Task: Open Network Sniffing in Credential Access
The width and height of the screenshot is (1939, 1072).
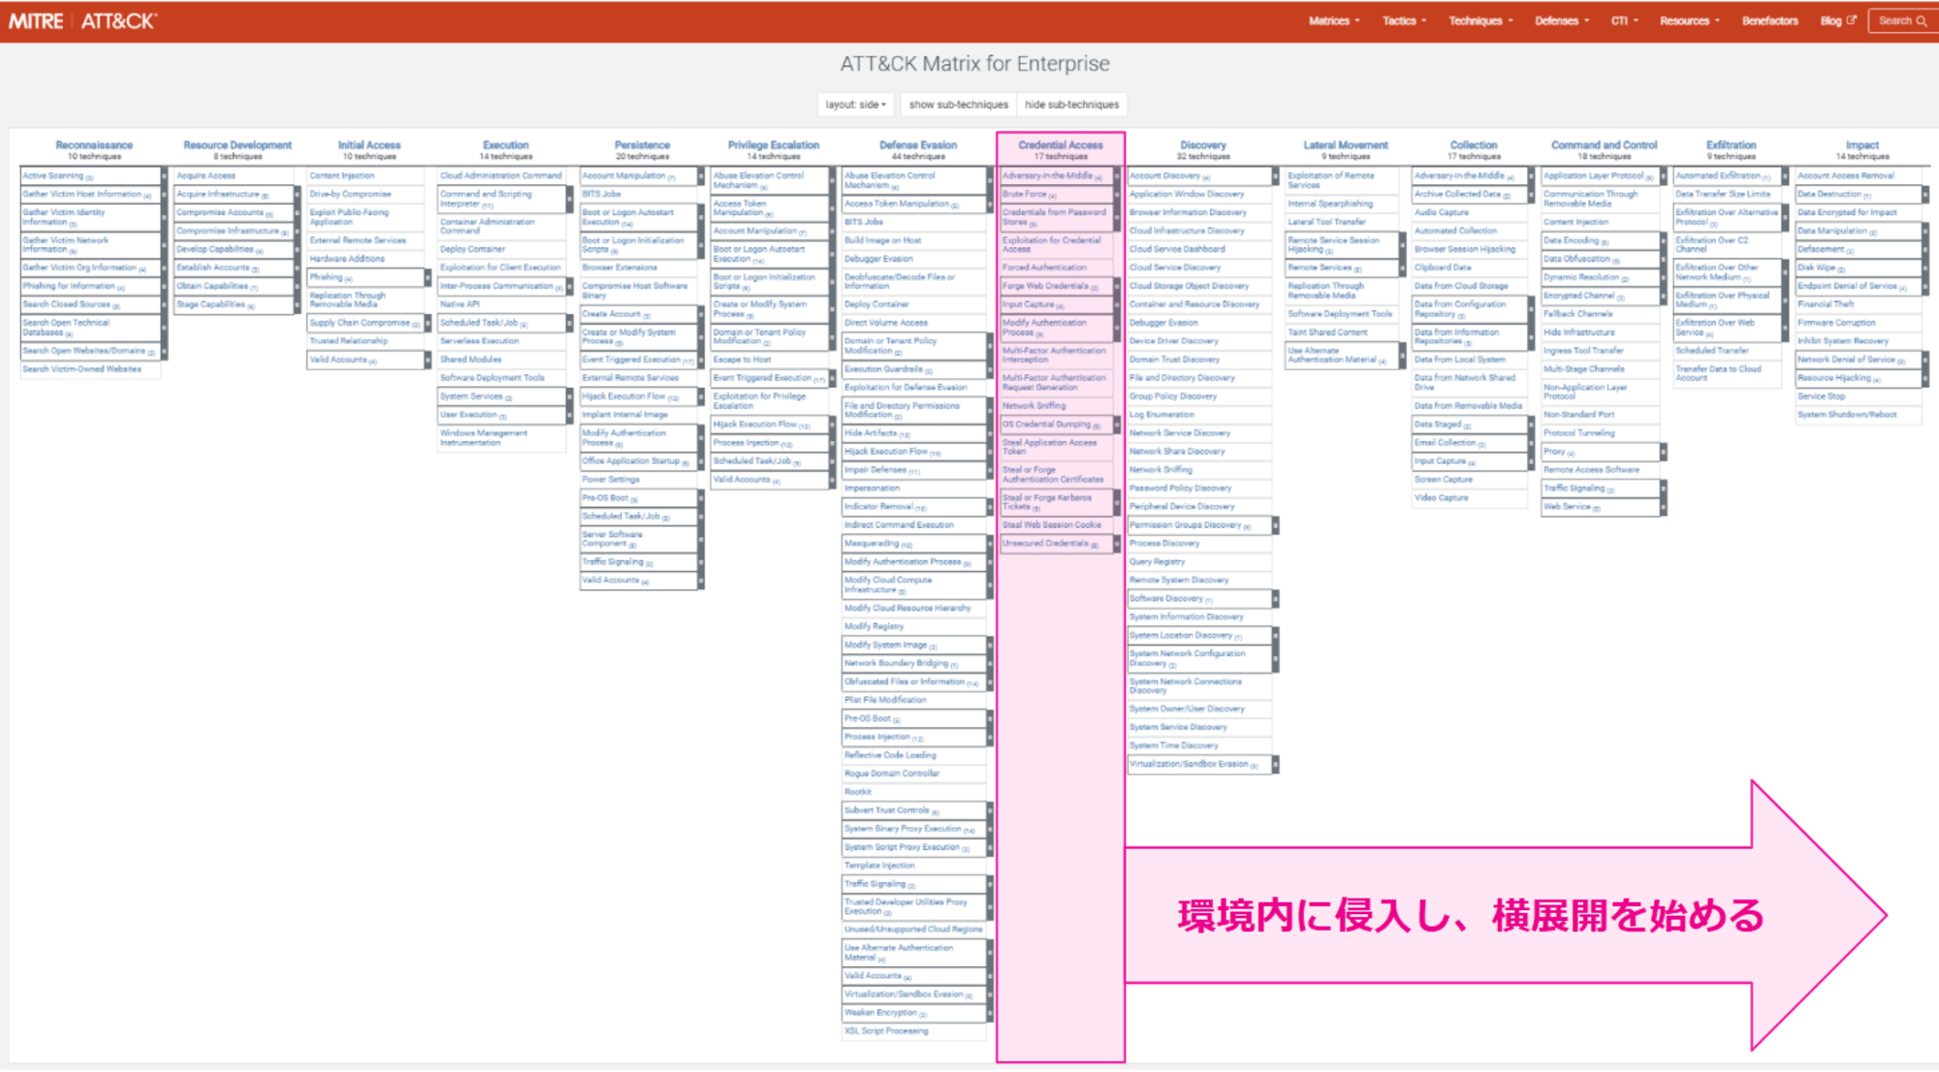Action: coord(1034,406)
